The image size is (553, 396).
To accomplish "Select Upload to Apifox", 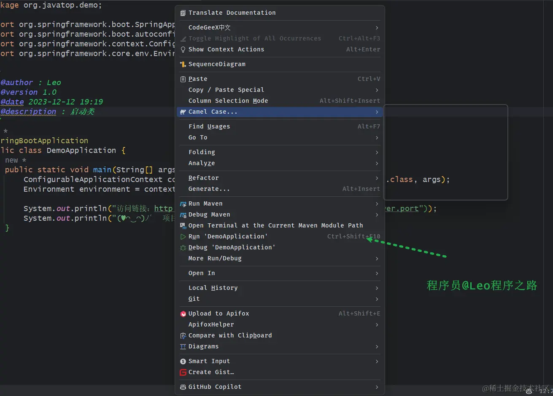I will [x=280, y=313].
